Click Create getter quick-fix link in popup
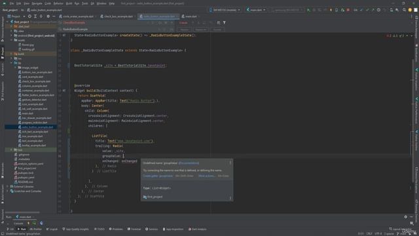 (x=158, y=176)
